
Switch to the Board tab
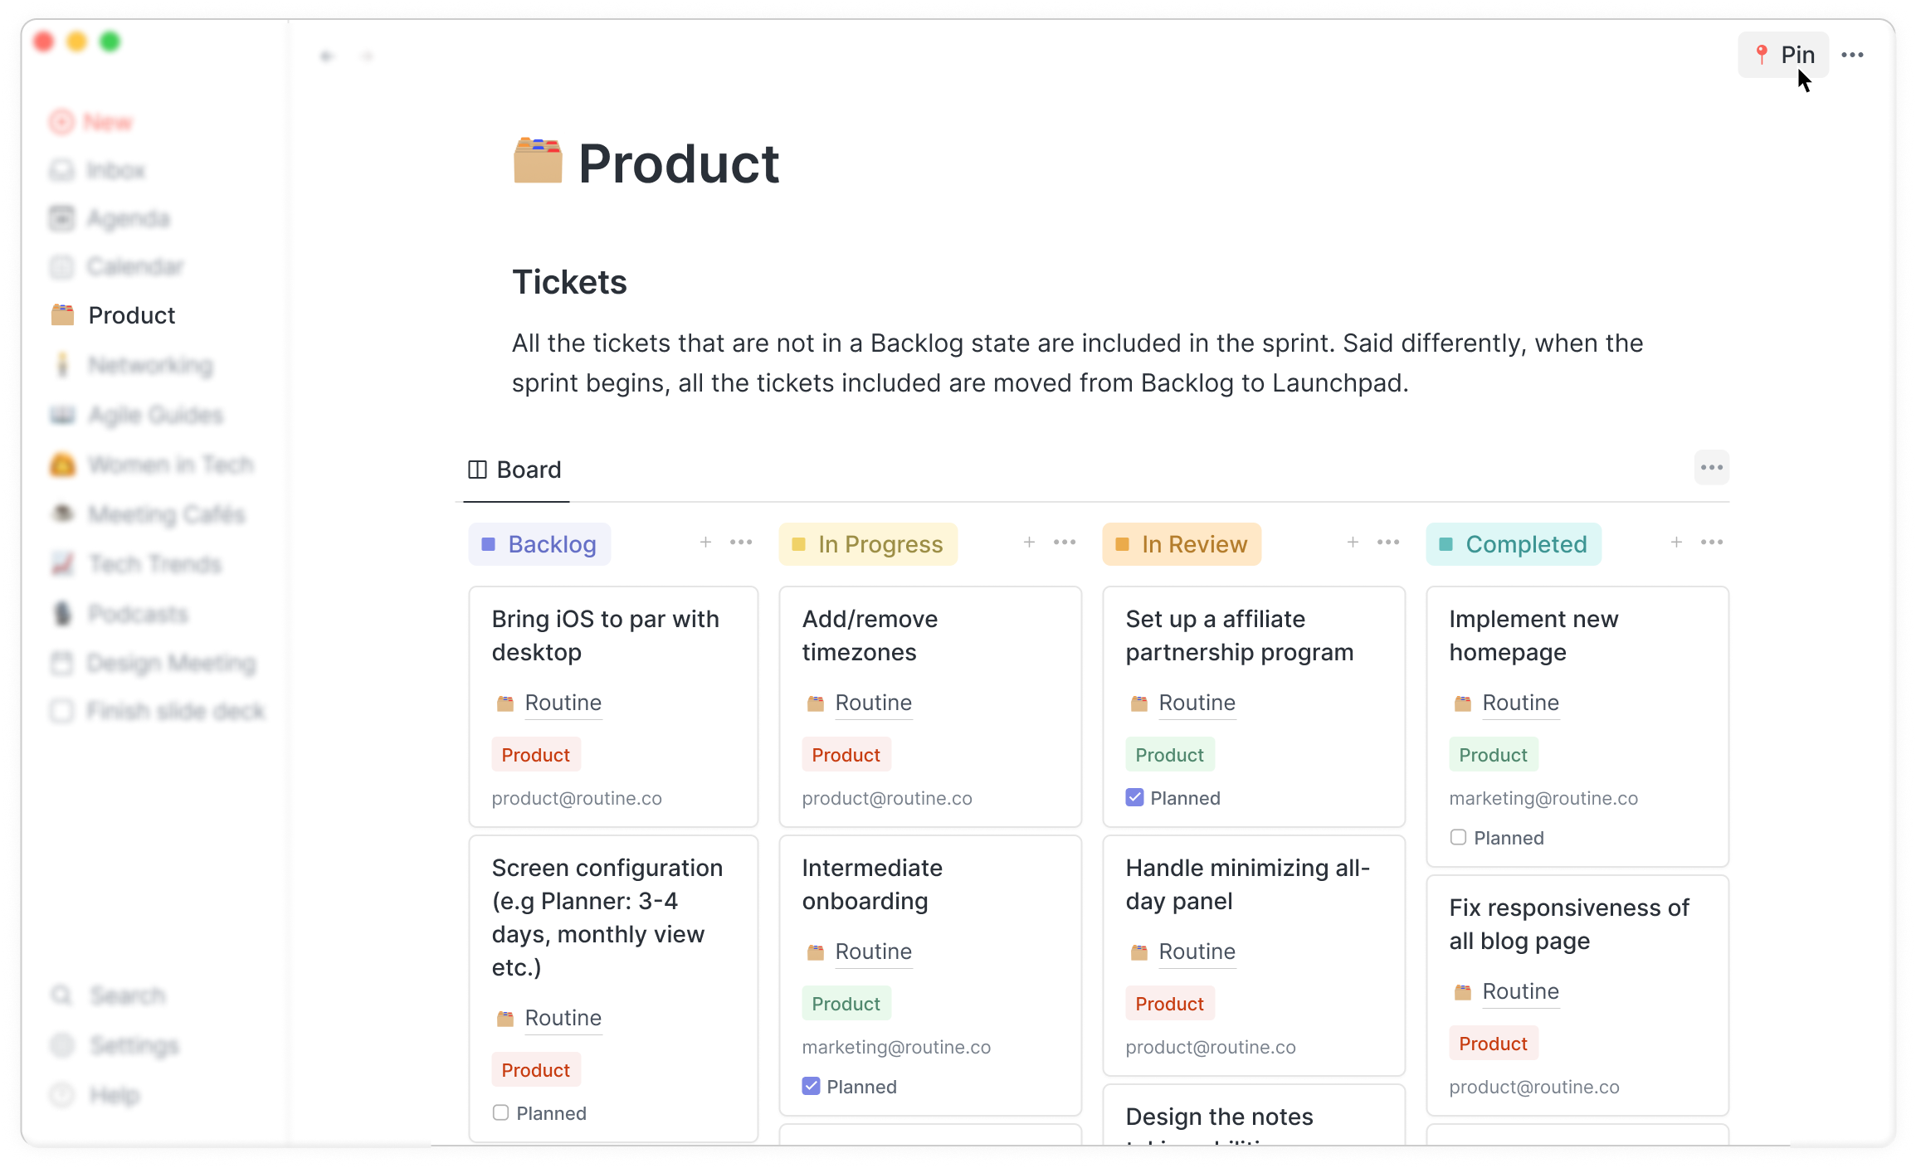click(x=515, y=470)
